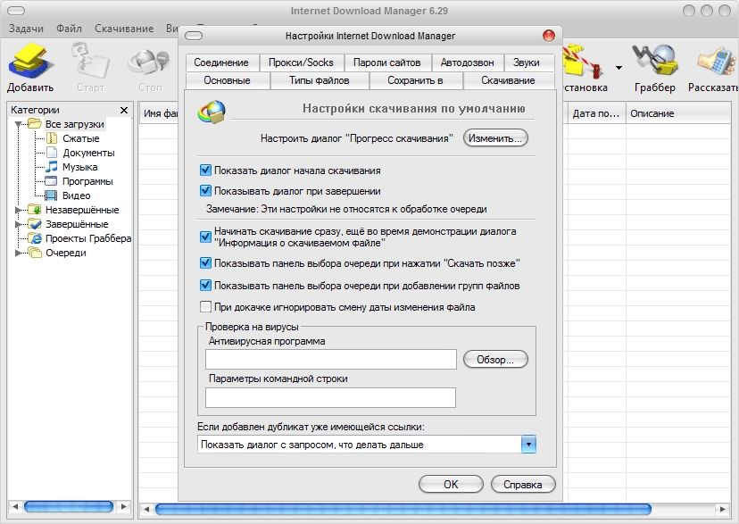Toggle queue panel checkbox for Скачать позже
The image size is (739, 524).
pos(205,263)
